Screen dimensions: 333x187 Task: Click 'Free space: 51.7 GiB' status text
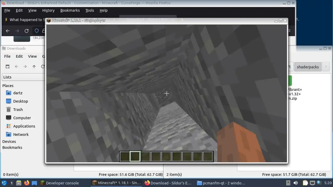pos(294,175)
